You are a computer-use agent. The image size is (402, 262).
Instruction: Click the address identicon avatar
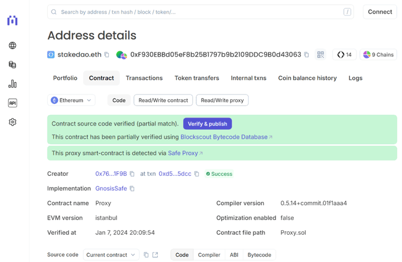point(121,55)
